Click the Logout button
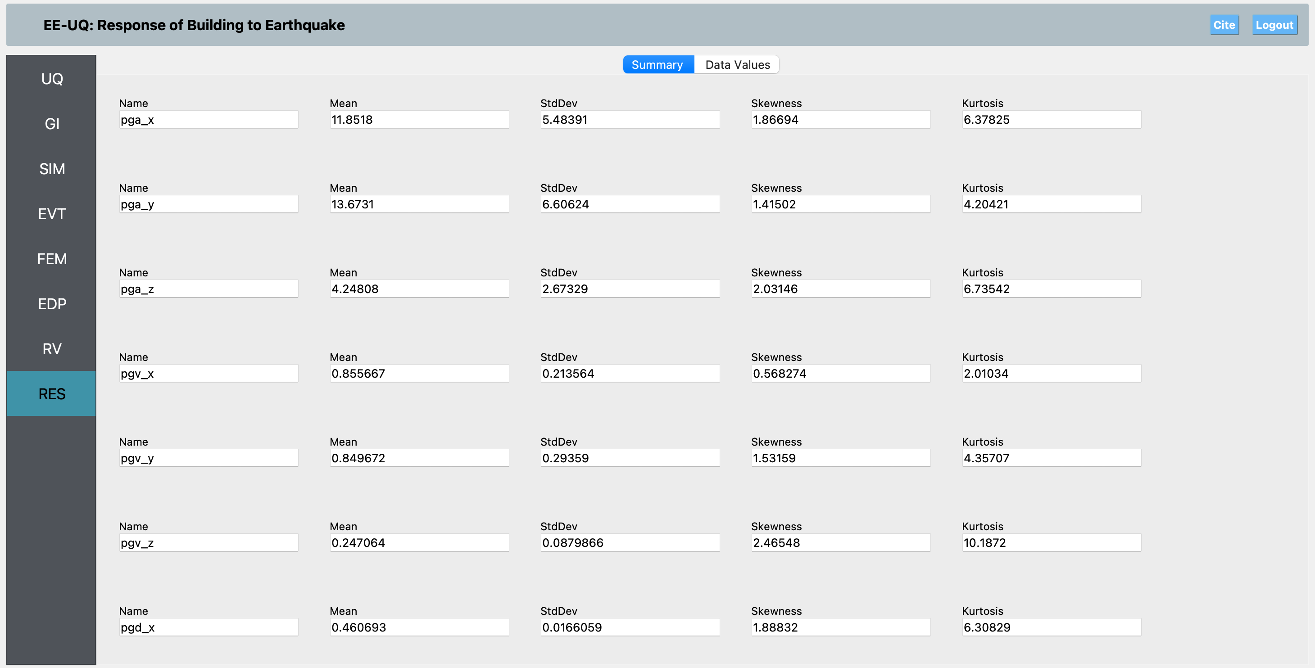 (1274, 25)
